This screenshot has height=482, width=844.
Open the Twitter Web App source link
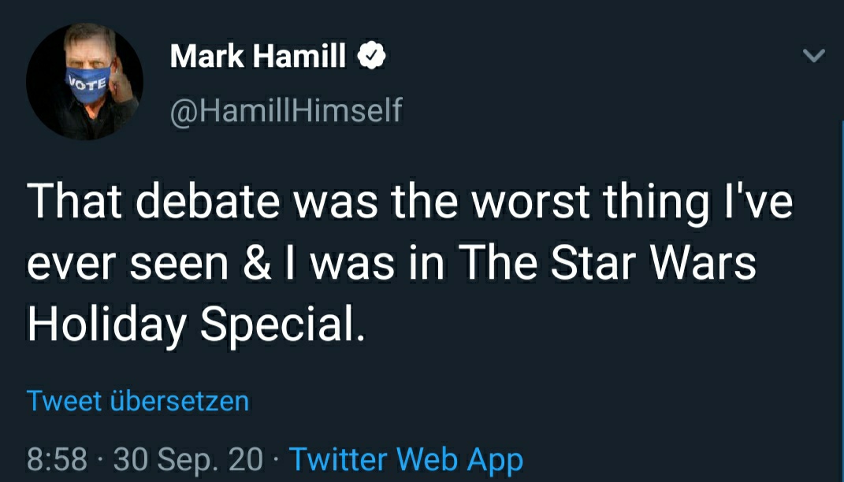[406, 458]
